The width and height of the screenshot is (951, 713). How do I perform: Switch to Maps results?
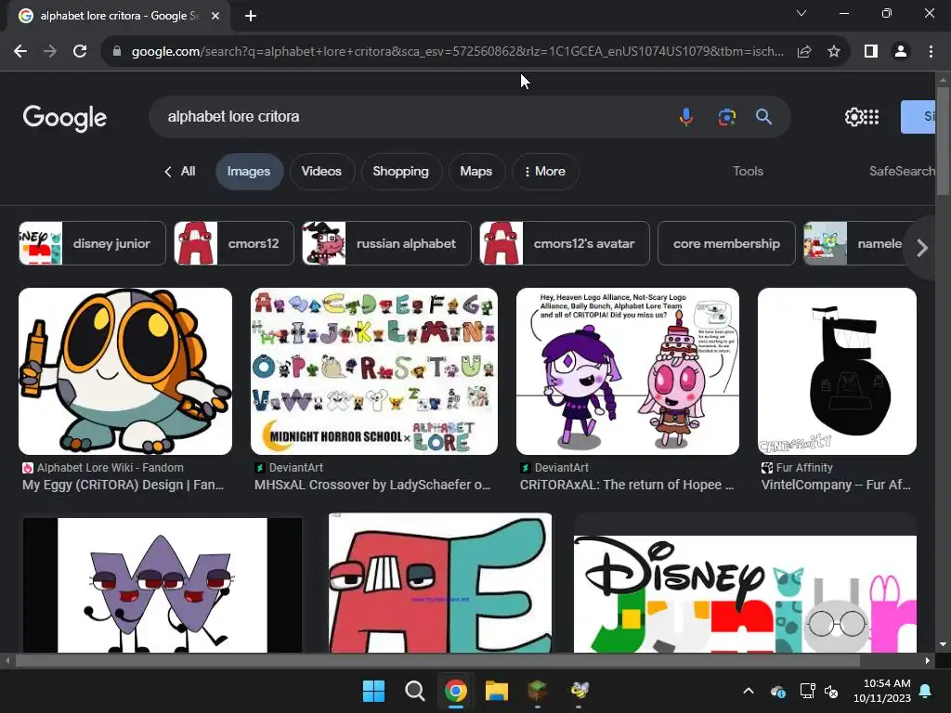tap(476, 172)
